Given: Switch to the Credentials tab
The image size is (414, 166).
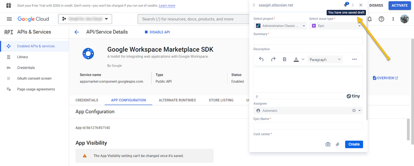Looking at the screenshot, I should pos(87,100).
